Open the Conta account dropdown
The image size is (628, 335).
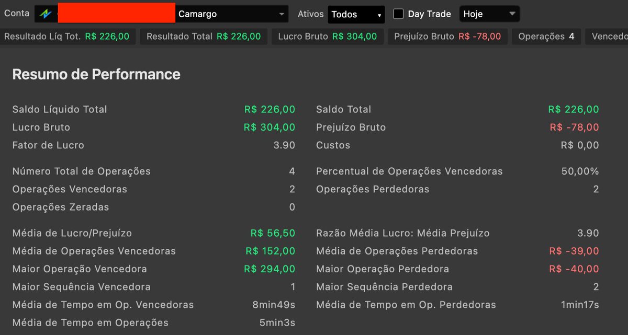click(161, 14)
